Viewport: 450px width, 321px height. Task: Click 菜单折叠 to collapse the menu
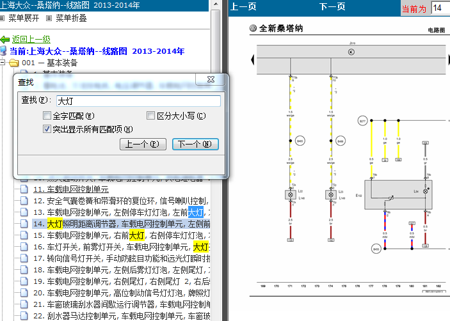click(71, 19)
